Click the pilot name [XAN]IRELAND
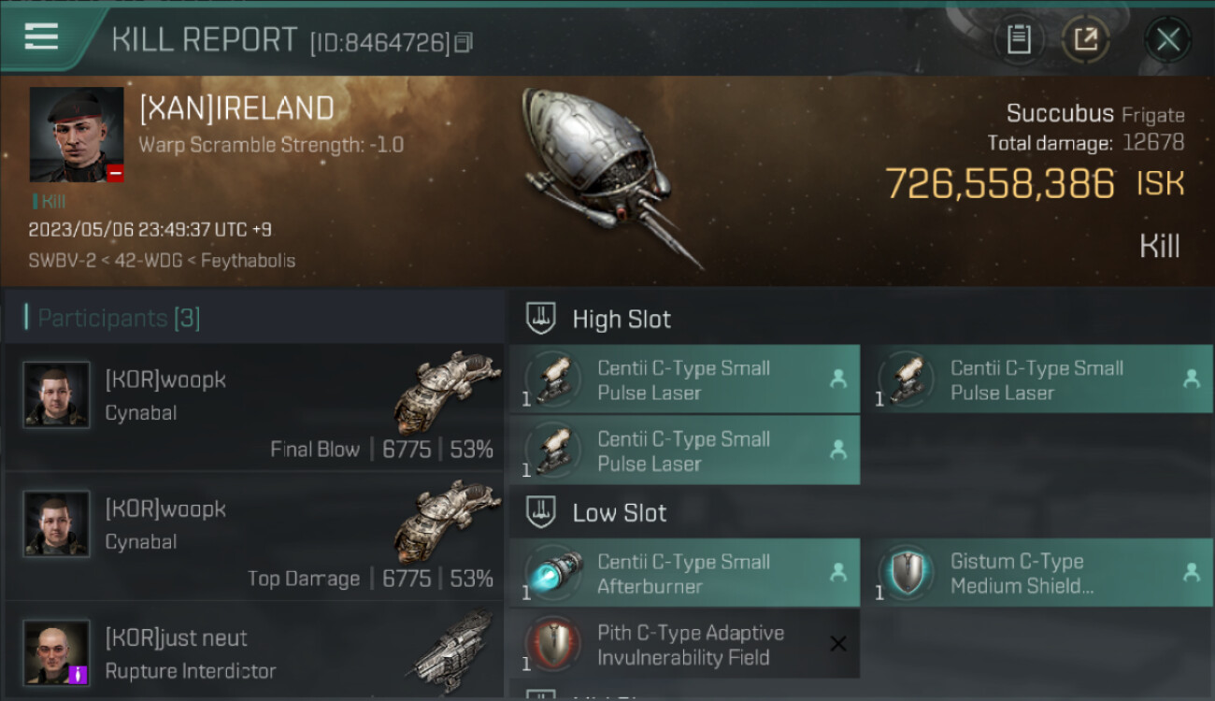This screenshot has height=701, width=1215. tap(236, 108)
